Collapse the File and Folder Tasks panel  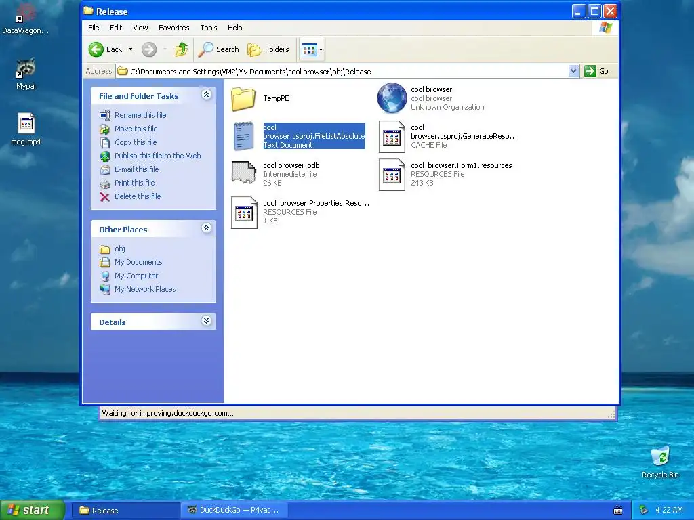[x=206, y=95]
